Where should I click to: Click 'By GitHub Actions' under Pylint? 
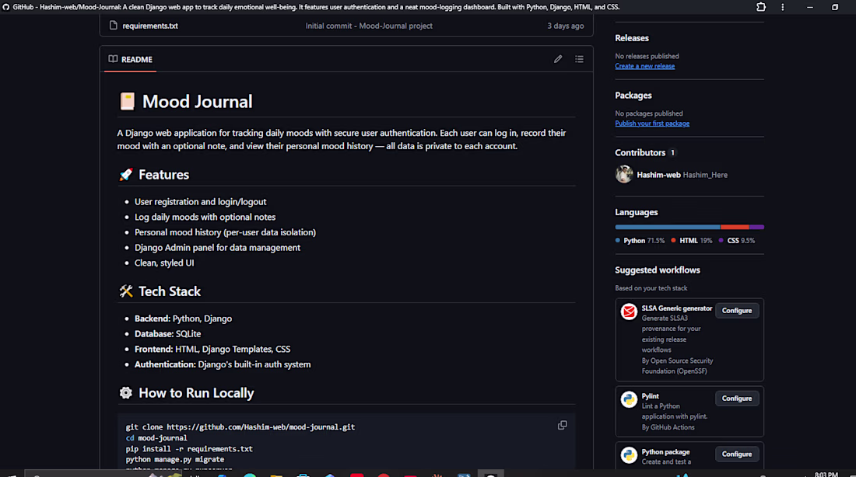click(668, 427)
